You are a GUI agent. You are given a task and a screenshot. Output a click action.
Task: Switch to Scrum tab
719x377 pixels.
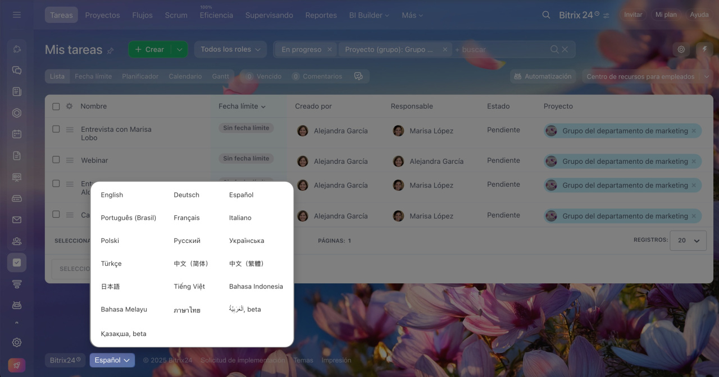point(176,15)
